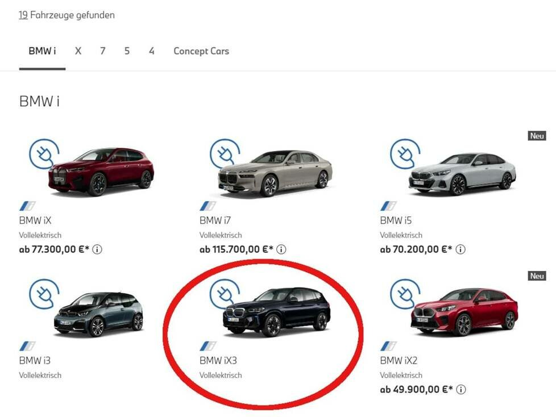Viewport: 556px width, 417px height.
Task: Switch to the 7 series tab
Action: click(x=102, y=51)
